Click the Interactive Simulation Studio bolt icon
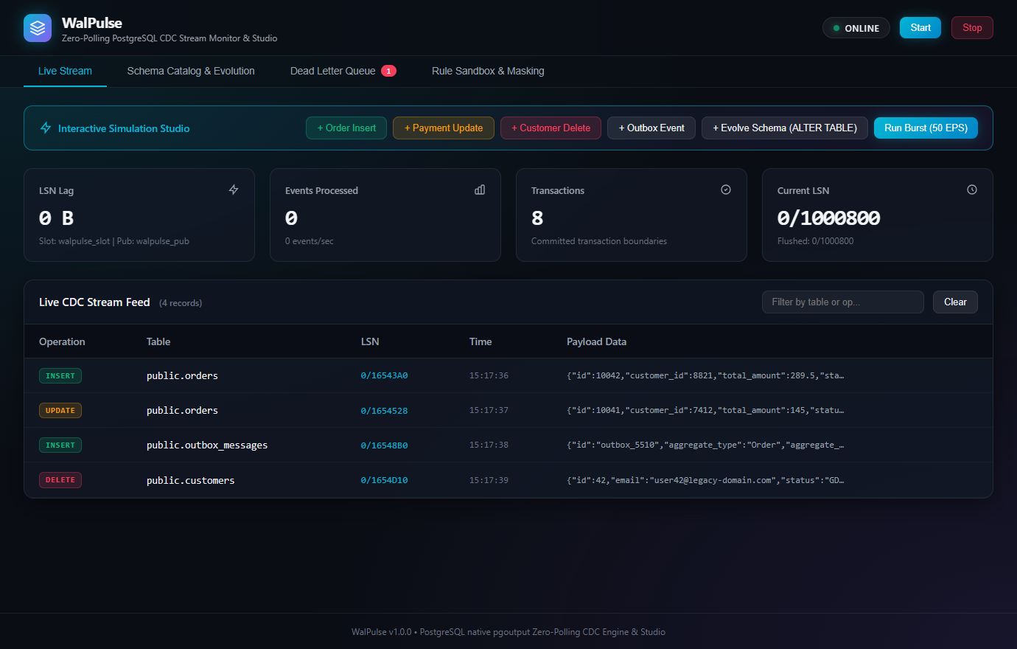This screenshot has height=649, width=1017. 46,128
